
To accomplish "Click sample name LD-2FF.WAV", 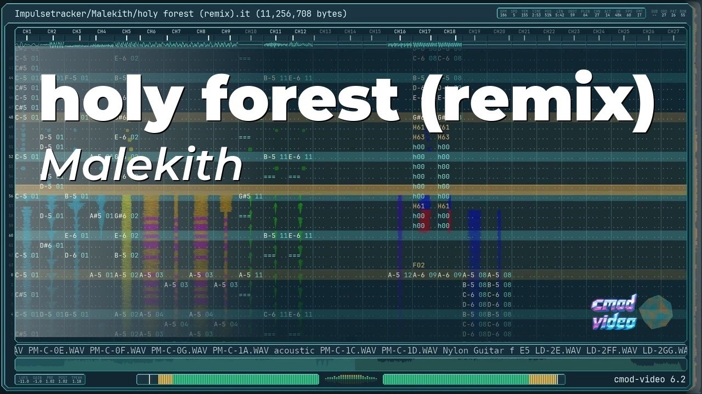I will point(612,350).
